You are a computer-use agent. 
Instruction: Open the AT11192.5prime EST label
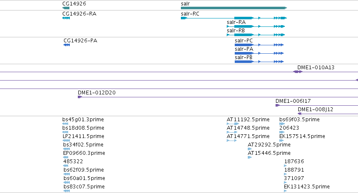pos(248,120)
